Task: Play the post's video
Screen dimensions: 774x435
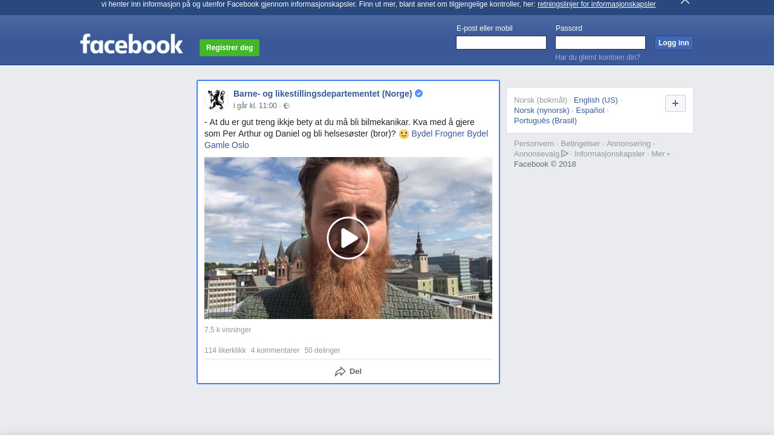Action: pos(348,238)
